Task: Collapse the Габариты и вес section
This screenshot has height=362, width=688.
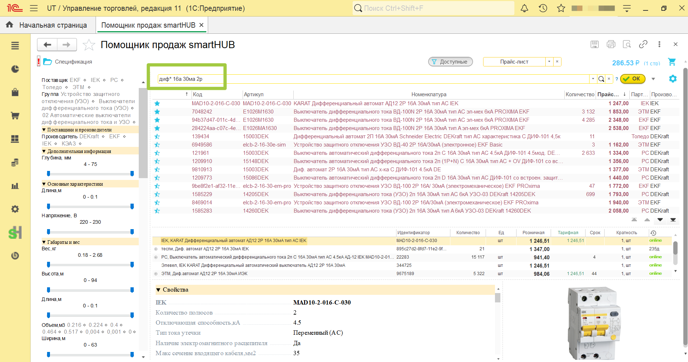Action: (44, 242)
